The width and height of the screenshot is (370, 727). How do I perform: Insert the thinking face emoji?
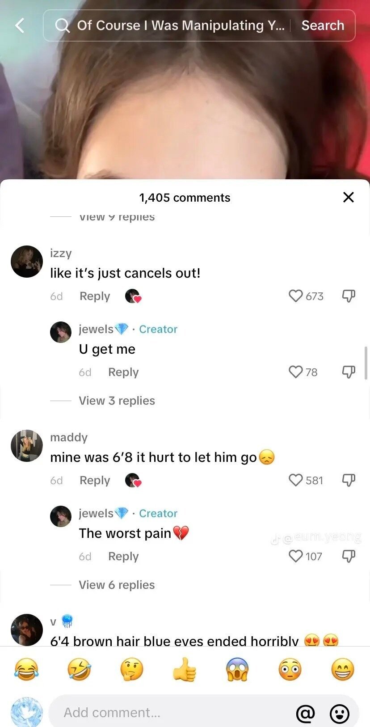[132, 670]
